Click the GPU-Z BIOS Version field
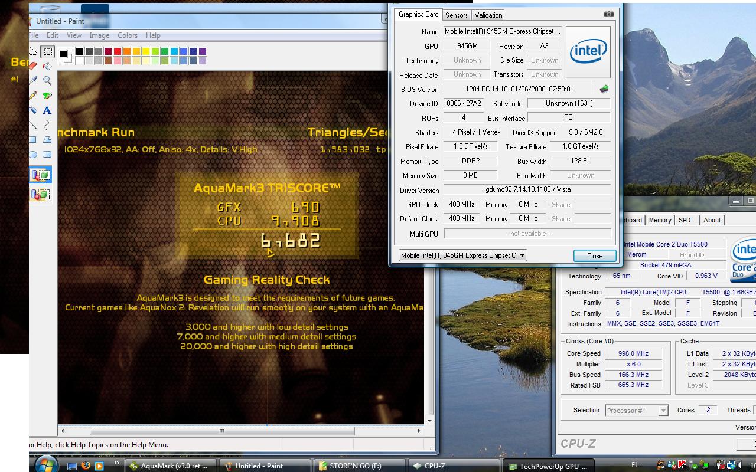 tap(519, 89)
